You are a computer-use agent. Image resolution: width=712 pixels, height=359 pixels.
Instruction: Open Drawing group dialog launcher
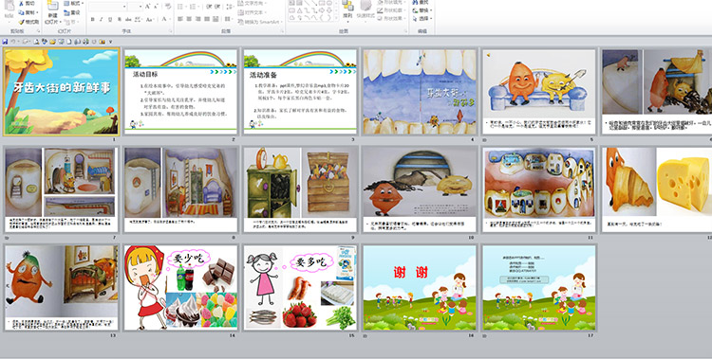(405, 31)
